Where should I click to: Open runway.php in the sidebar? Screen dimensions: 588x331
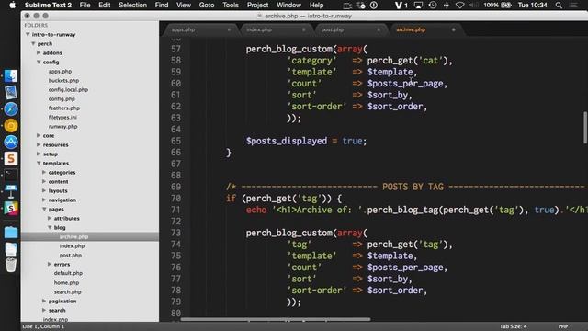pyautogui.click(x=63, y=127)
